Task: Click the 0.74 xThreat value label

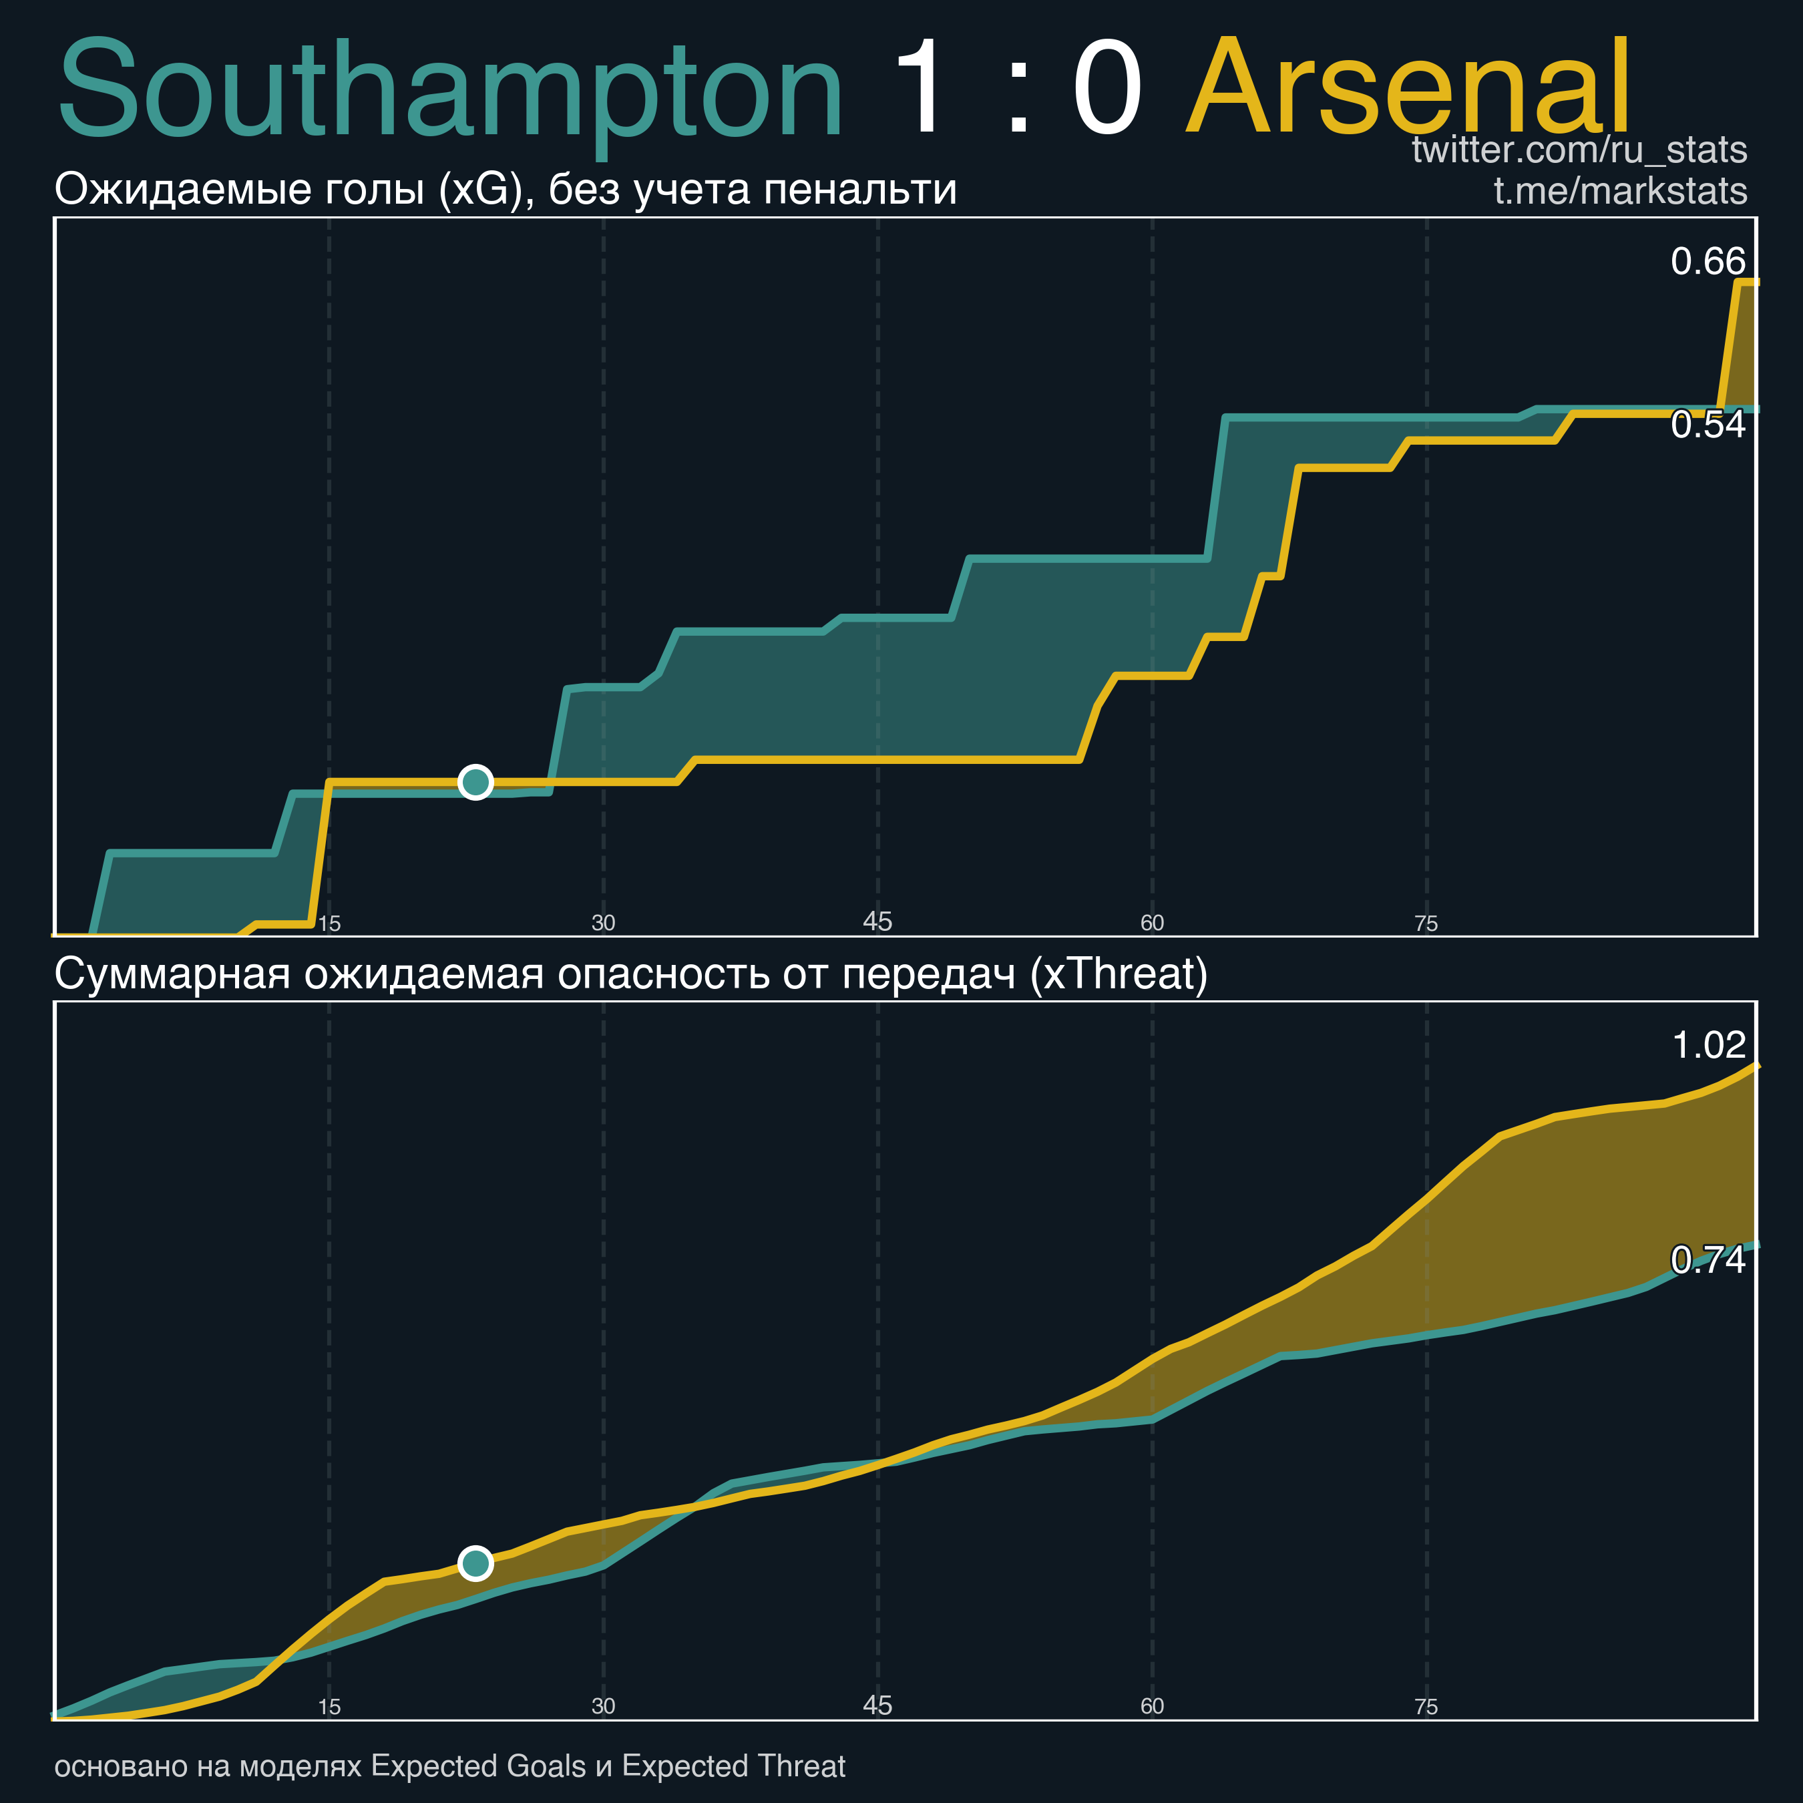Action: pyautogui.click(x=1708, y=1260)
